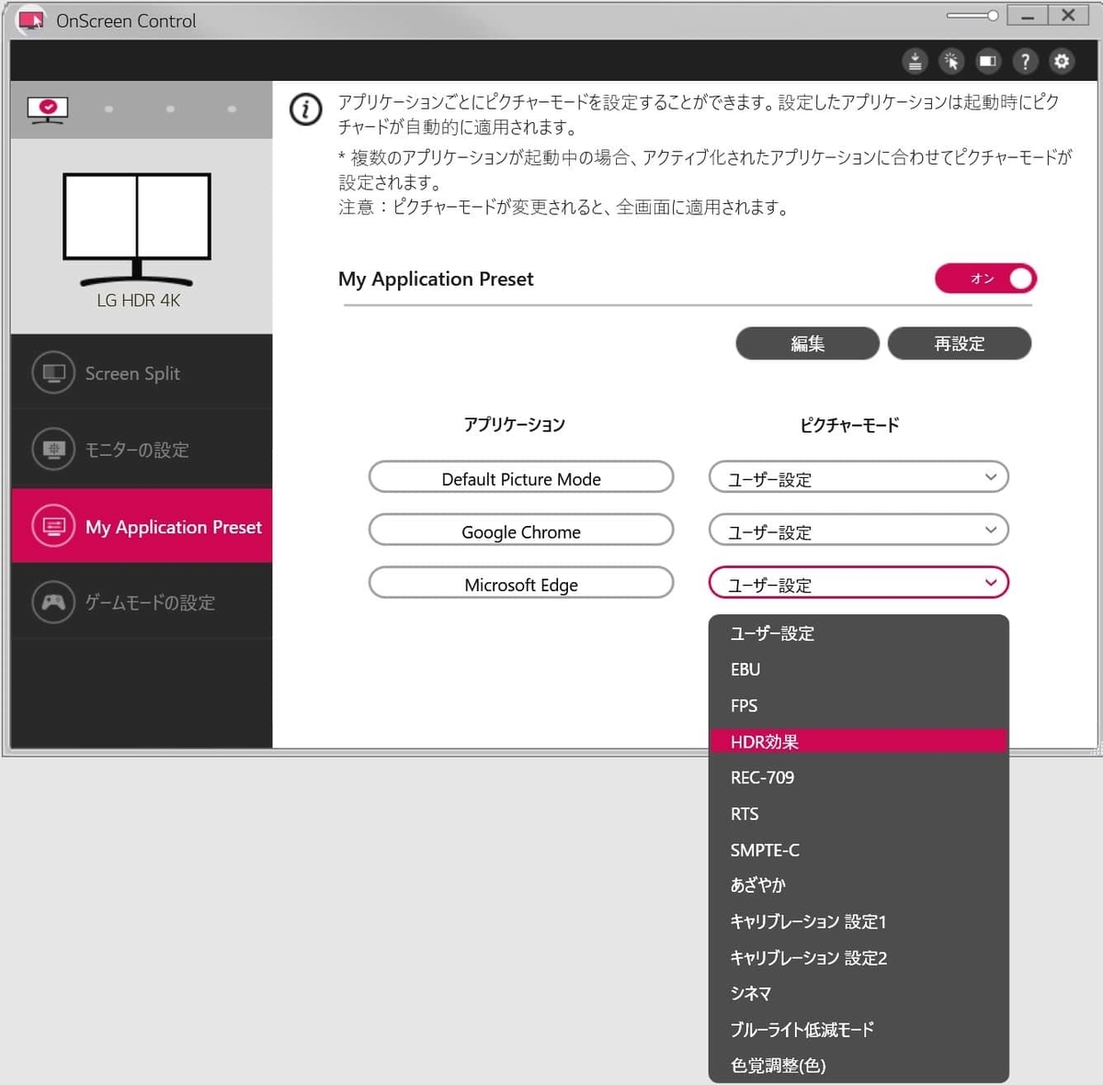Viewport: 1103px width, 1085px height.
Task: Close the OnScreen Control window
Action: [1068, 16]
